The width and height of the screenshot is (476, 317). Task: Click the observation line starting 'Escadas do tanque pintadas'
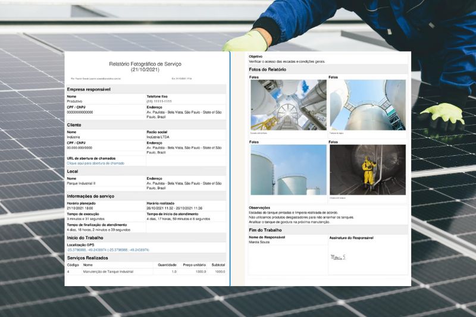pyautogui.click(x=293, y=213)
